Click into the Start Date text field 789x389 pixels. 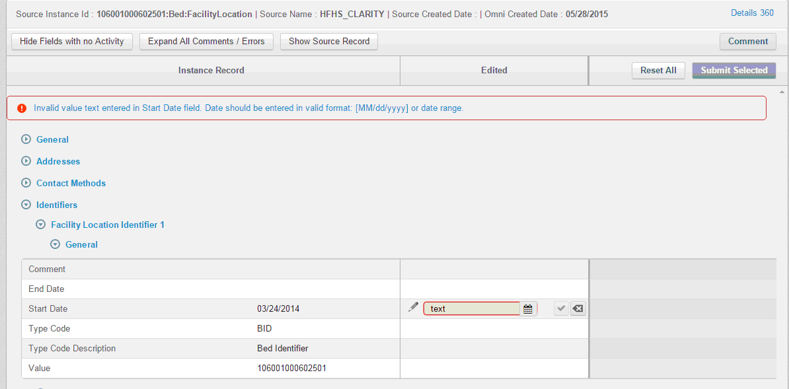coord(472,308)
